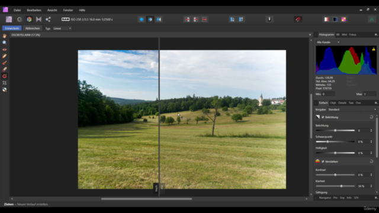This screenshot has width=379, height=213.
Task: Toggle show clipped tones
Action: click(x=343, y=20)
